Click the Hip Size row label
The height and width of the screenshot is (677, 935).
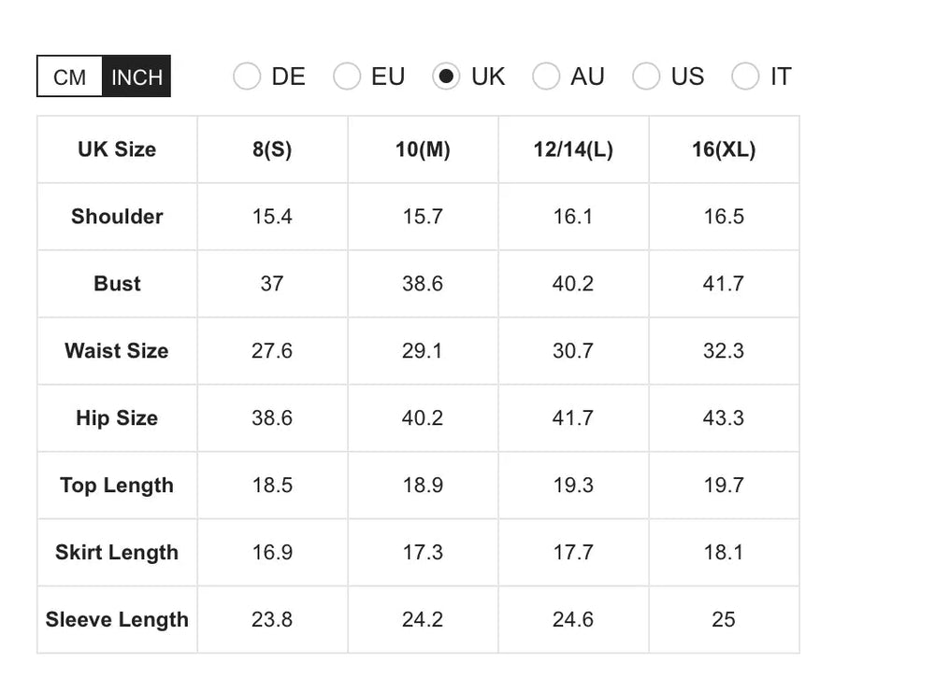point(116,418)
